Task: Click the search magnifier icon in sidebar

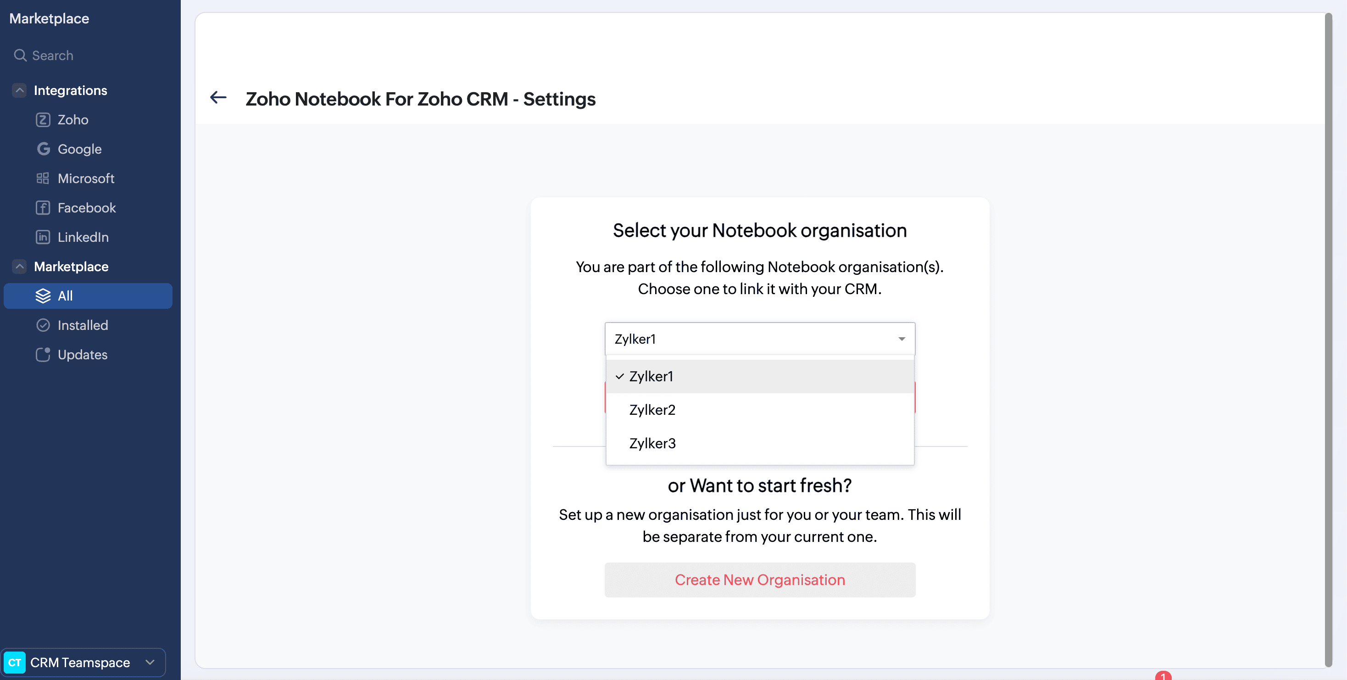Action: point(20,56)
